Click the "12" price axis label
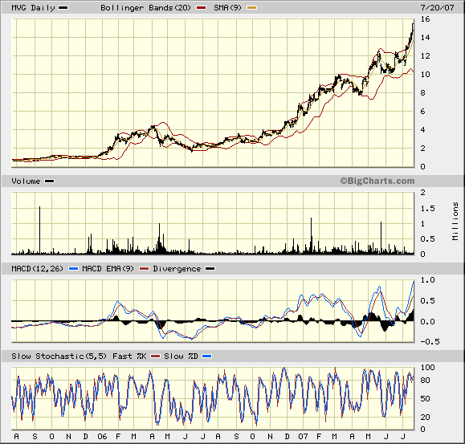This screenshot has height=444, width=465. [x=426, y=56]
